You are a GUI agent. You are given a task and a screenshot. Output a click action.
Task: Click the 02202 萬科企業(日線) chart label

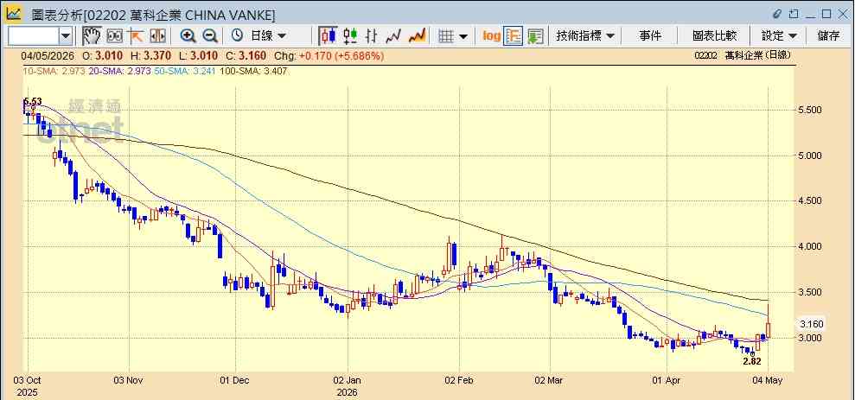[x=742, y=55]
